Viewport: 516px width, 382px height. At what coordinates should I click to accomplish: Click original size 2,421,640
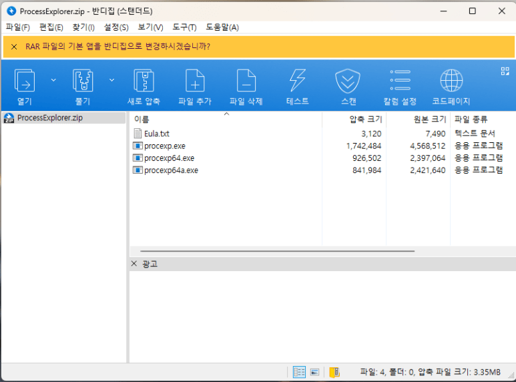pos(427,170)
